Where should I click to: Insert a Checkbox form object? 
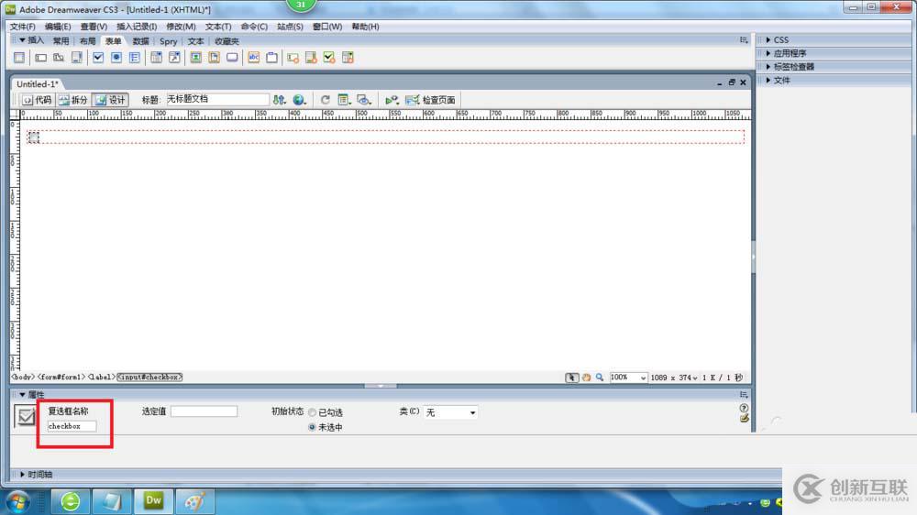point(98,58)
